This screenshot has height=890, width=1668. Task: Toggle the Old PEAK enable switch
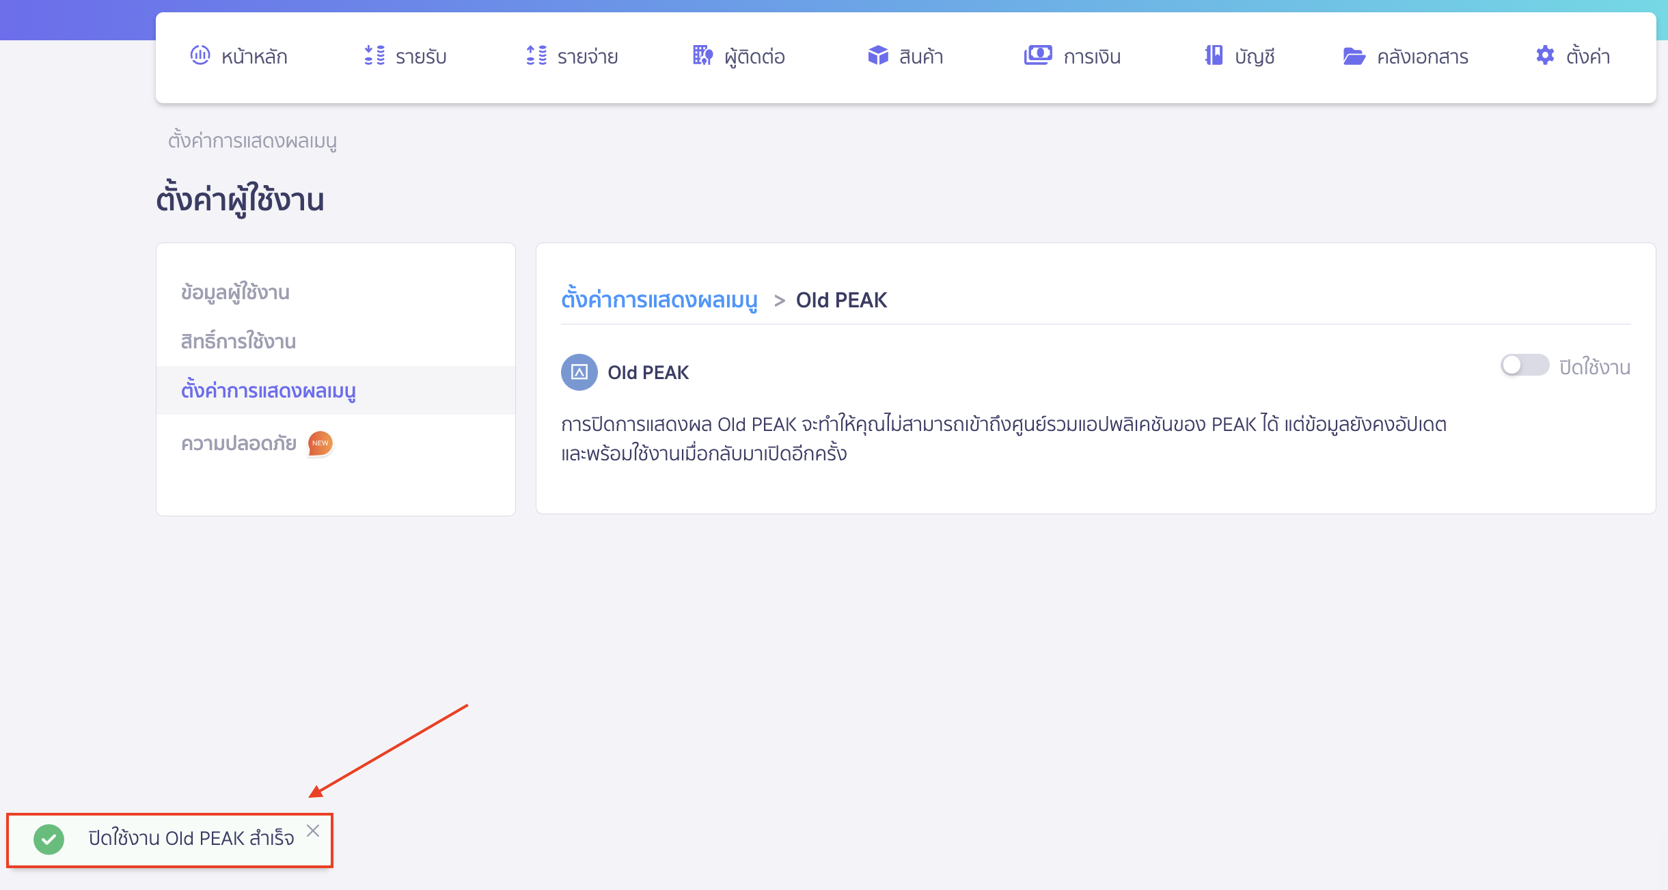pyautogui.click(x=1524, y=365)
